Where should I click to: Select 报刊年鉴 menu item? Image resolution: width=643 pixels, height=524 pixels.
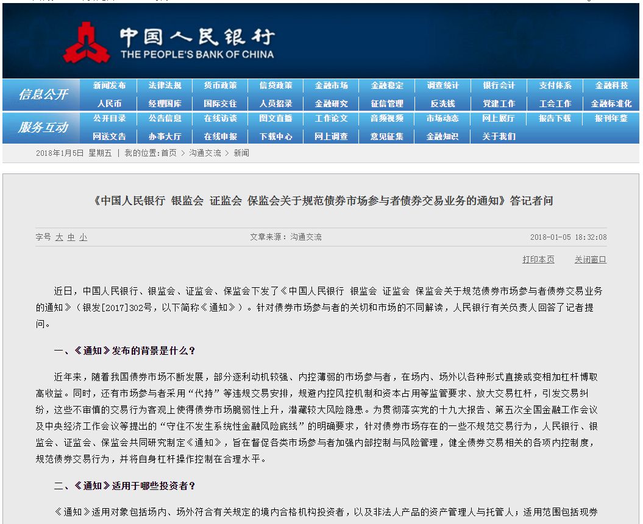click(x=611, y=118)
